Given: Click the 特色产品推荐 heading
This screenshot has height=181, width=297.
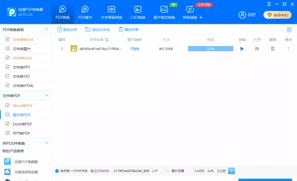Looking at the screenshot, I should tap(13, 151).
